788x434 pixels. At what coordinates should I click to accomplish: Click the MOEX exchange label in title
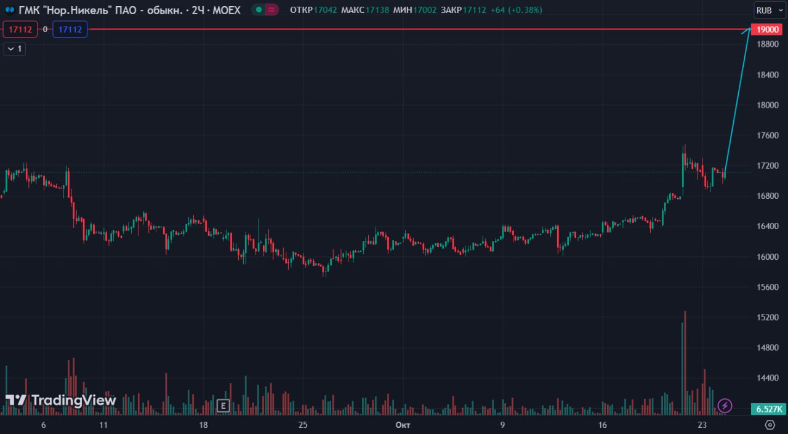pos(226,10)
